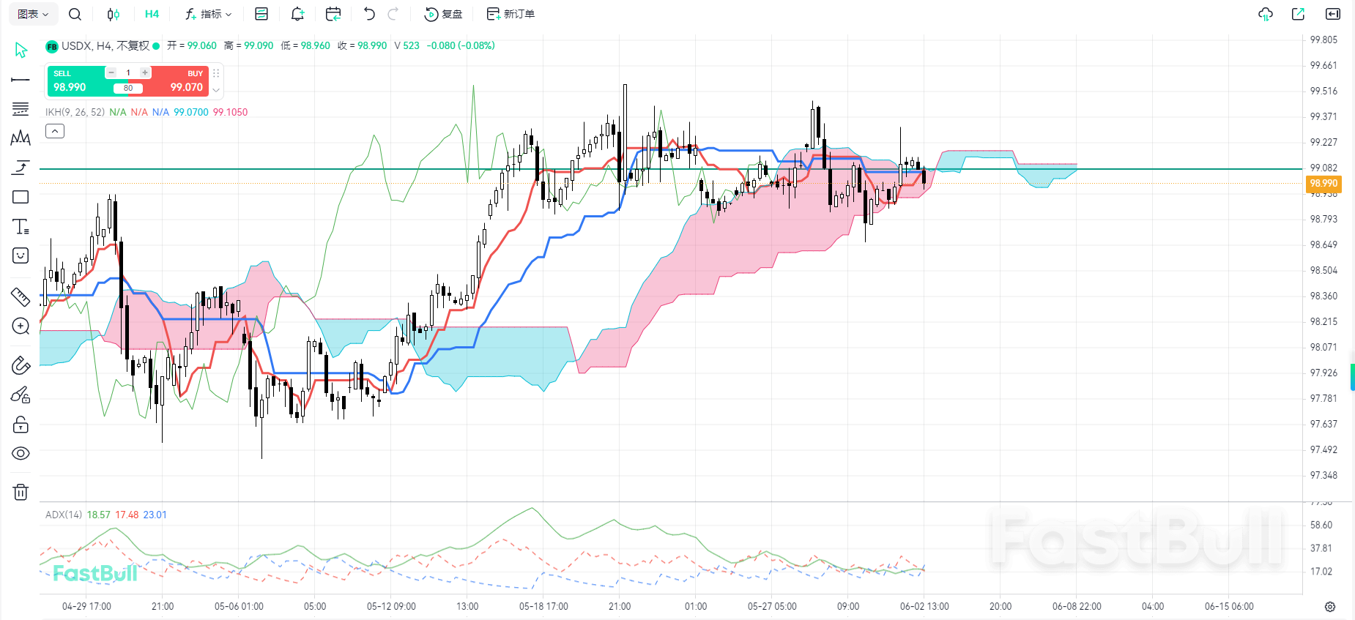Open the symbol search magnifier
The height and width of the screenshot is (620, 1355).
click(x=75, y=14)
